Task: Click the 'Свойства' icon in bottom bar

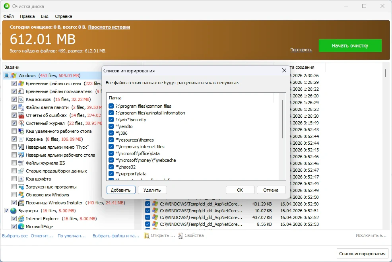Action: [x=180, y=235]
